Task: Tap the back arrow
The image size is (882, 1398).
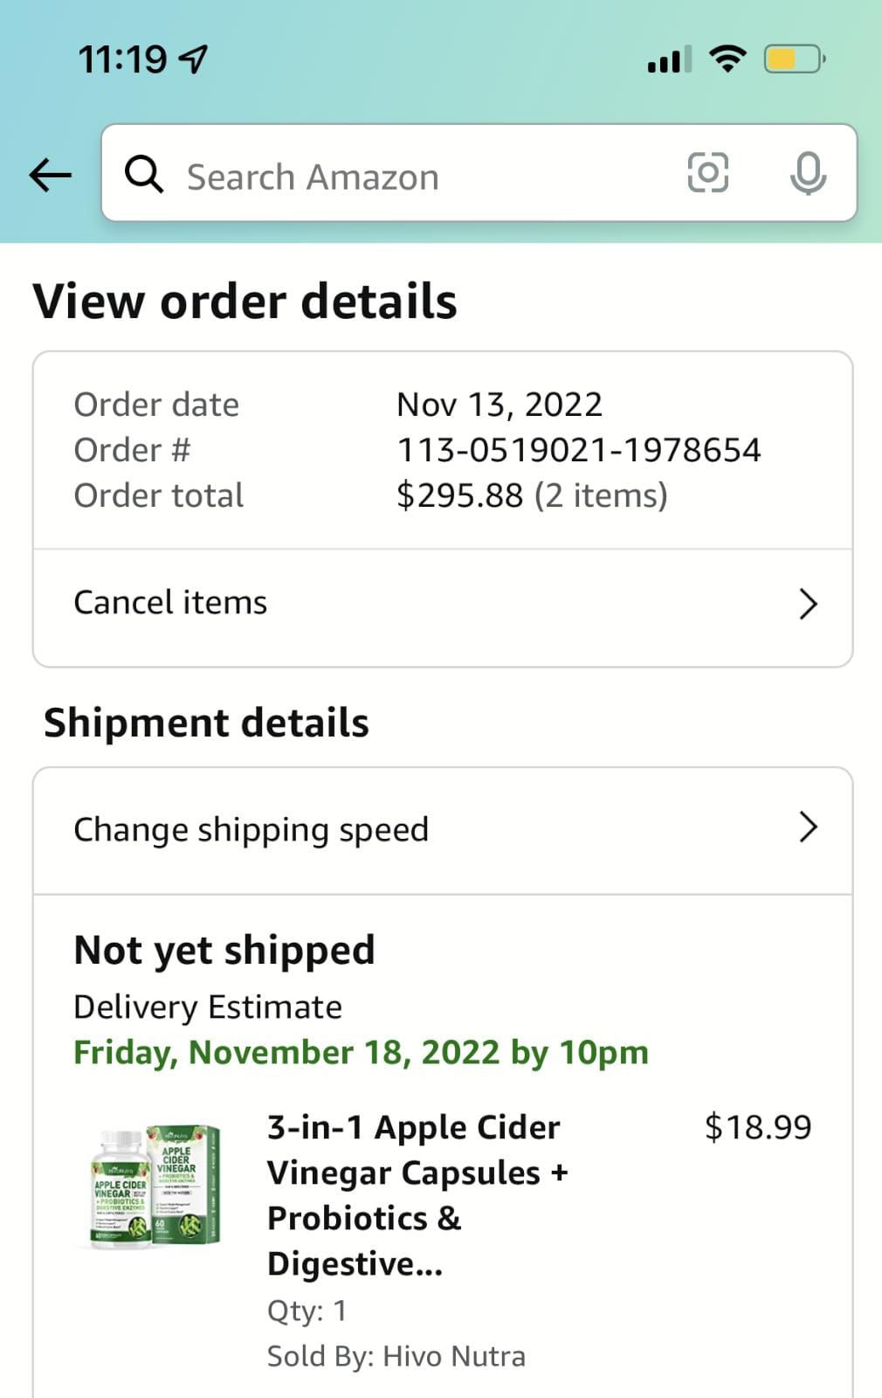Action: coord(51,175)
